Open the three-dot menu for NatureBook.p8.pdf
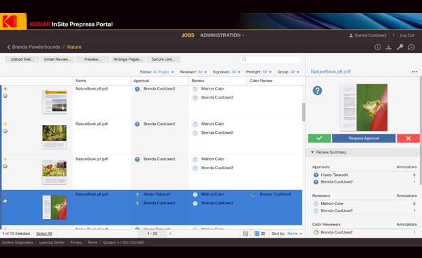The width and height of the screenshot is (422, 258). [x=415, y=72]
